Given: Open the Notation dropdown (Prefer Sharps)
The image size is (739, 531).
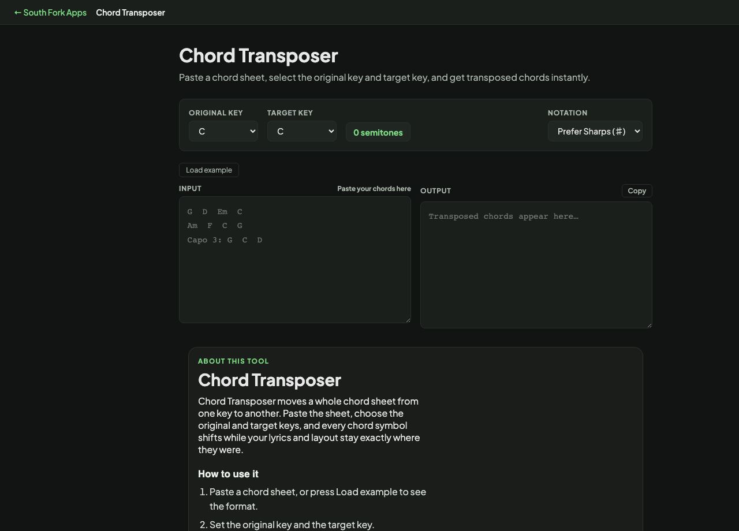Looking at the screenshot, I should (595, 131).
